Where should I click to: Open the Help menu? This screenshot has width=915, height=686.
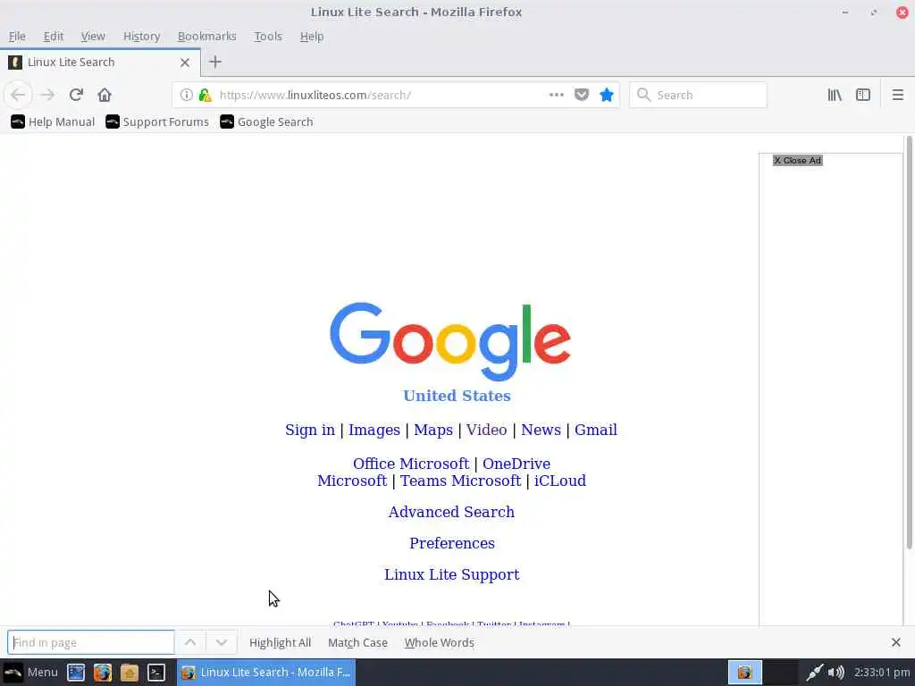pos(312,36)
